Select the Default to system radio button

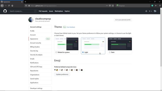[x=56, y=52]
